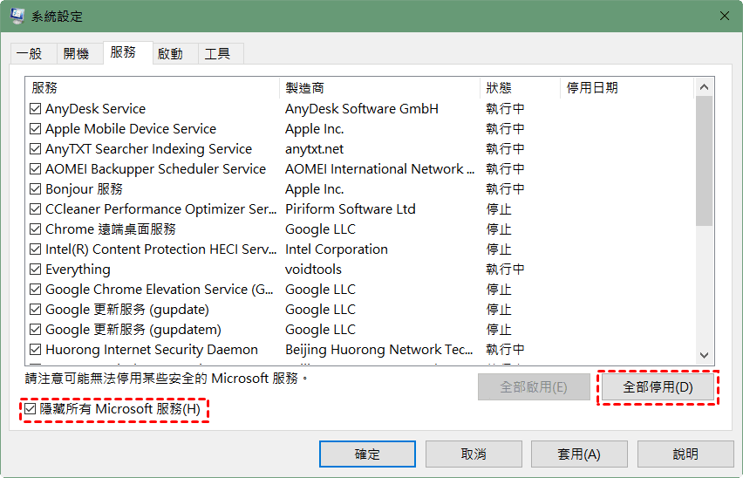Apply changes with 套用(A) button

point(579,454)
